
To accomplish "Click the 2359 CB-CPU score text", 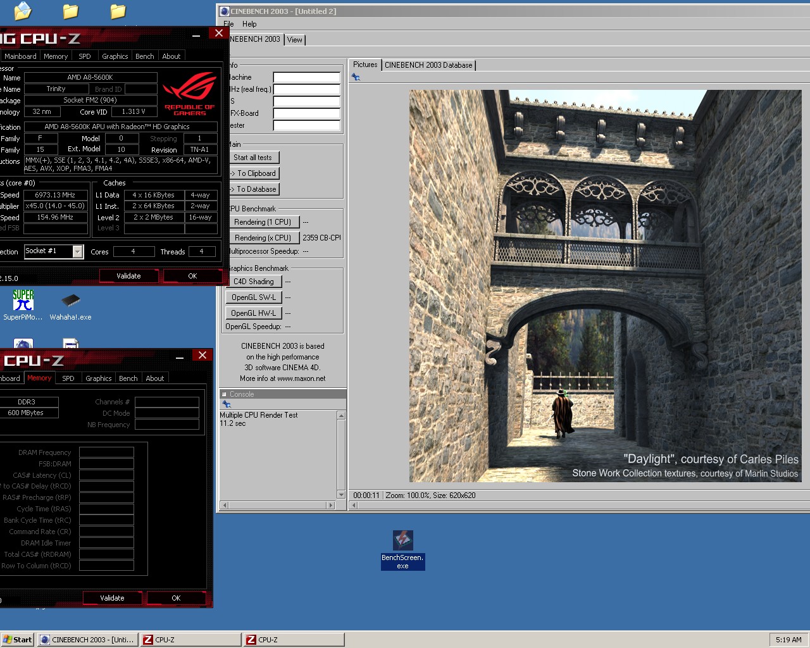I will 321,238.
